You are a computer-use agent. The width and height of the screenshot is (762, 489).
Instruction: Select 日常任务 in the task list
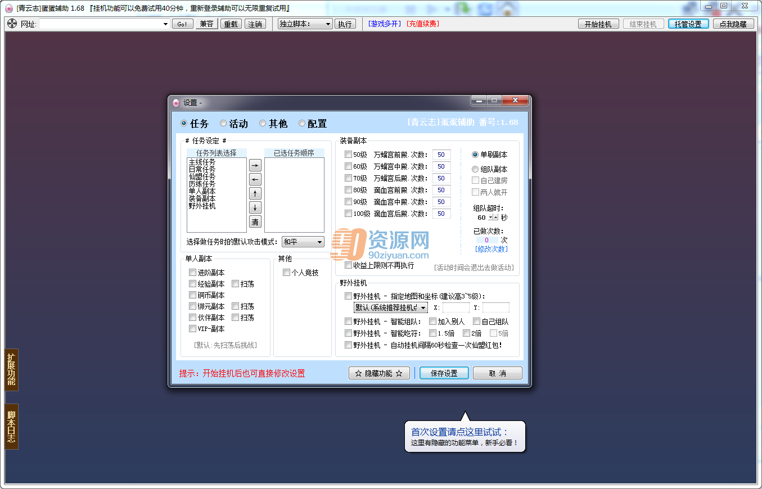click(202, 169)
